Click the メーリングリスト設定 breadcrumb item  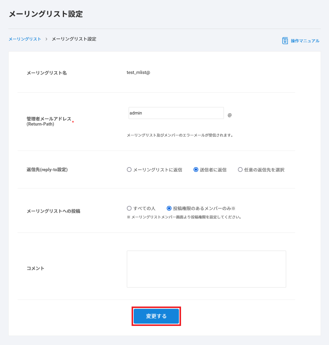coord(74,39)
